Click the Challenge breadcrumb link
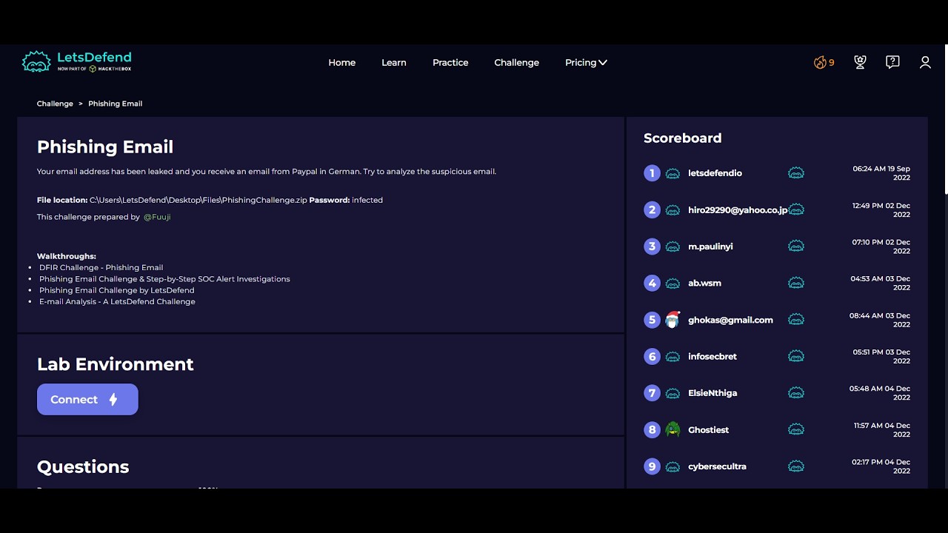 [55, 104]
